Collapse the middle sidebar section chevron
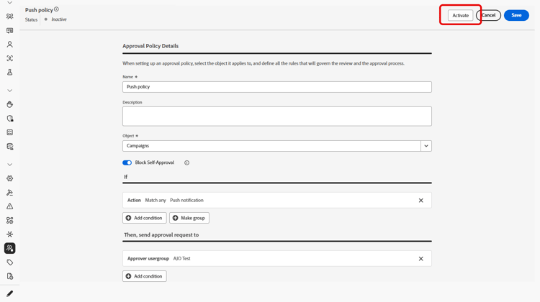The width and height of the screenshot is (540, 302). (10, 91)
